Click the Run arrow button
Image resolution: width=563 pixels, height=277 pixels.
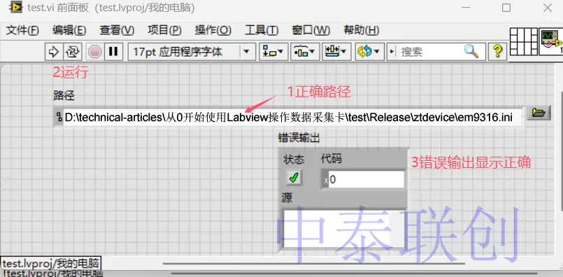[x=54, y=52]
